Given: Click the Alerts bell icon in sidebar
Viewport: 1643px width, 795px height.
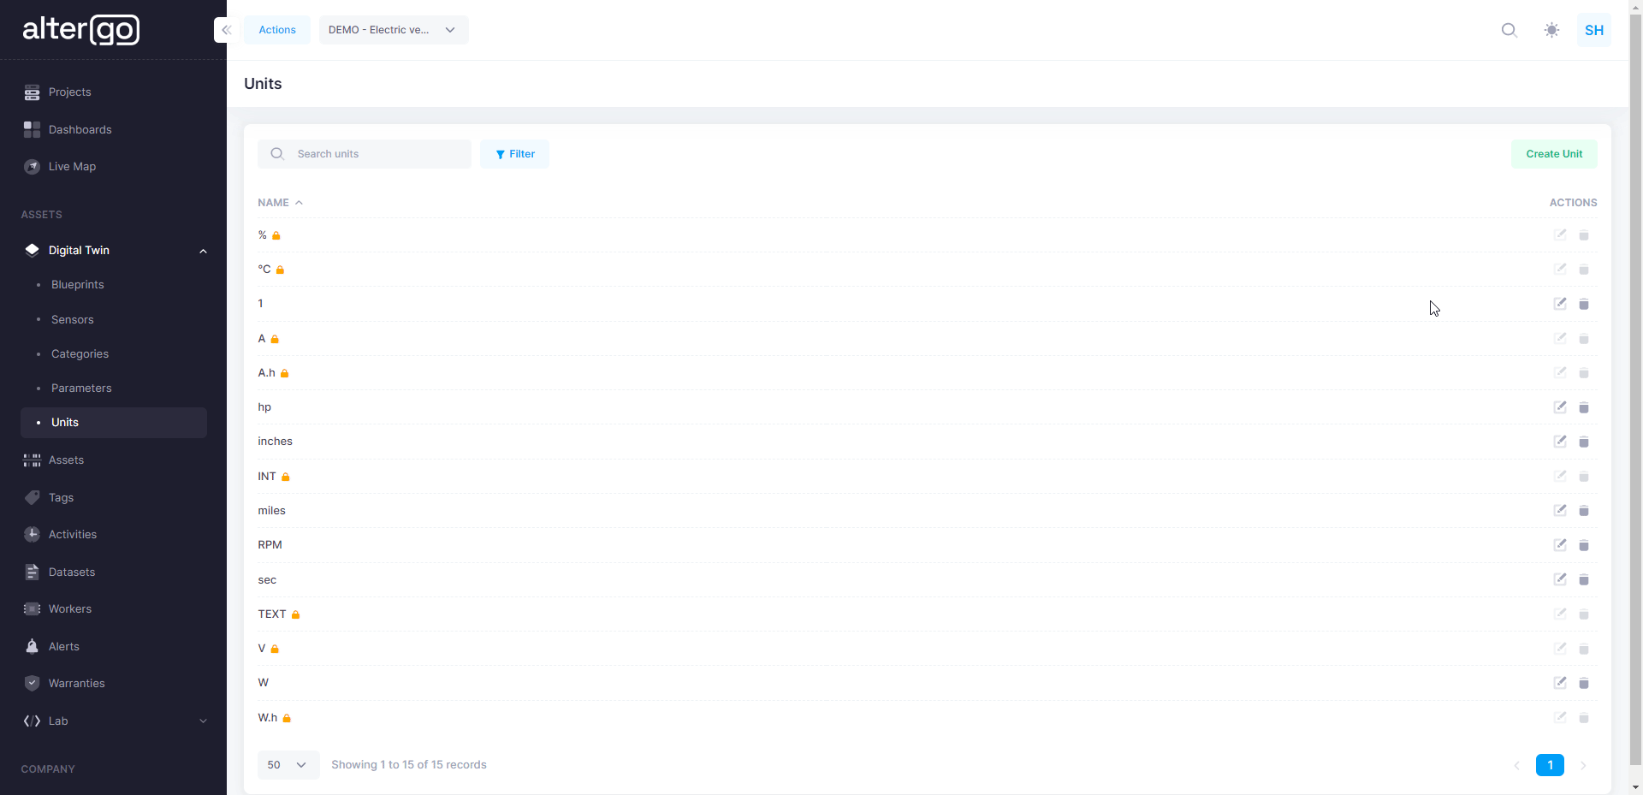Looking at the screenshot, I should click(32, 646).
